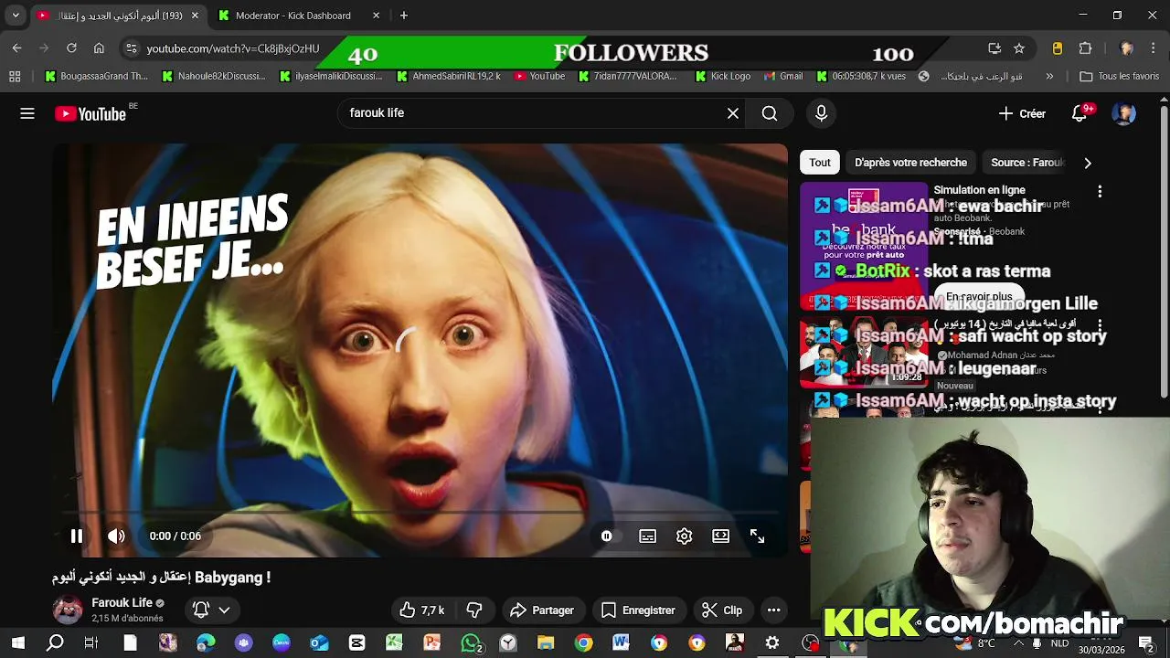Dislike the video

[474, 610]
